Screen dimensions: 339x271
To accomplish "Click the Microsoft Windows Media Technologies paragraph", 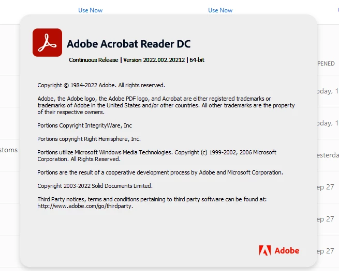I will coord(157,156).
